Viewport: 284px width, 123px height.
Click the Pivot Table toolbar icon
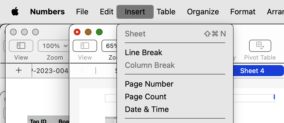260,46
